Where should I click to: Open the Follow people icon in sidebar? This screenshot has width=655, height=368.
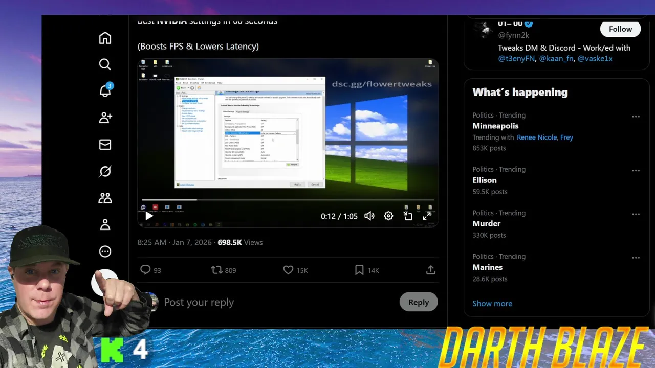point(105,118)
